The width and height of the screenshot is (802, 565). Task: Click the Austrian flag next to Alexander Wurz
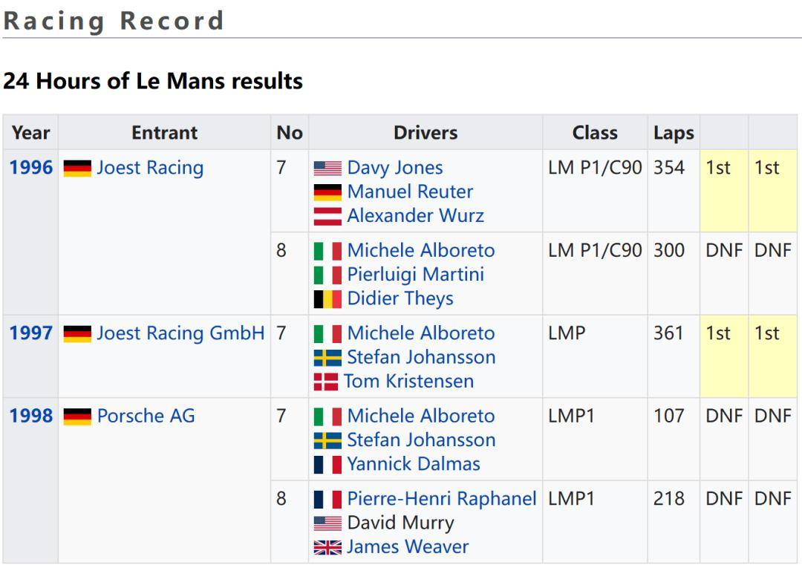327,216
